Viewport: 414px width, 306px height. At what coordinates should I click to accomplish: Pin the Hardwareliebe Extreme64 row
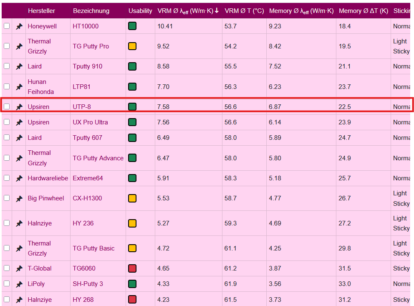19,178
